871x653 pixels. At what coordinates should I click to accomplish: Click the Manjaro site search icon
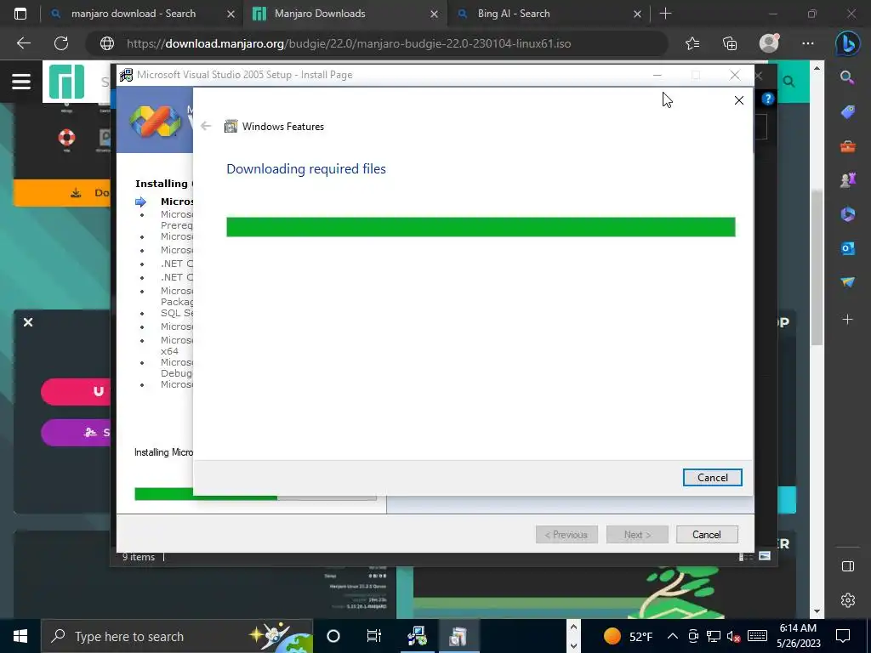[x=788, y=82]
